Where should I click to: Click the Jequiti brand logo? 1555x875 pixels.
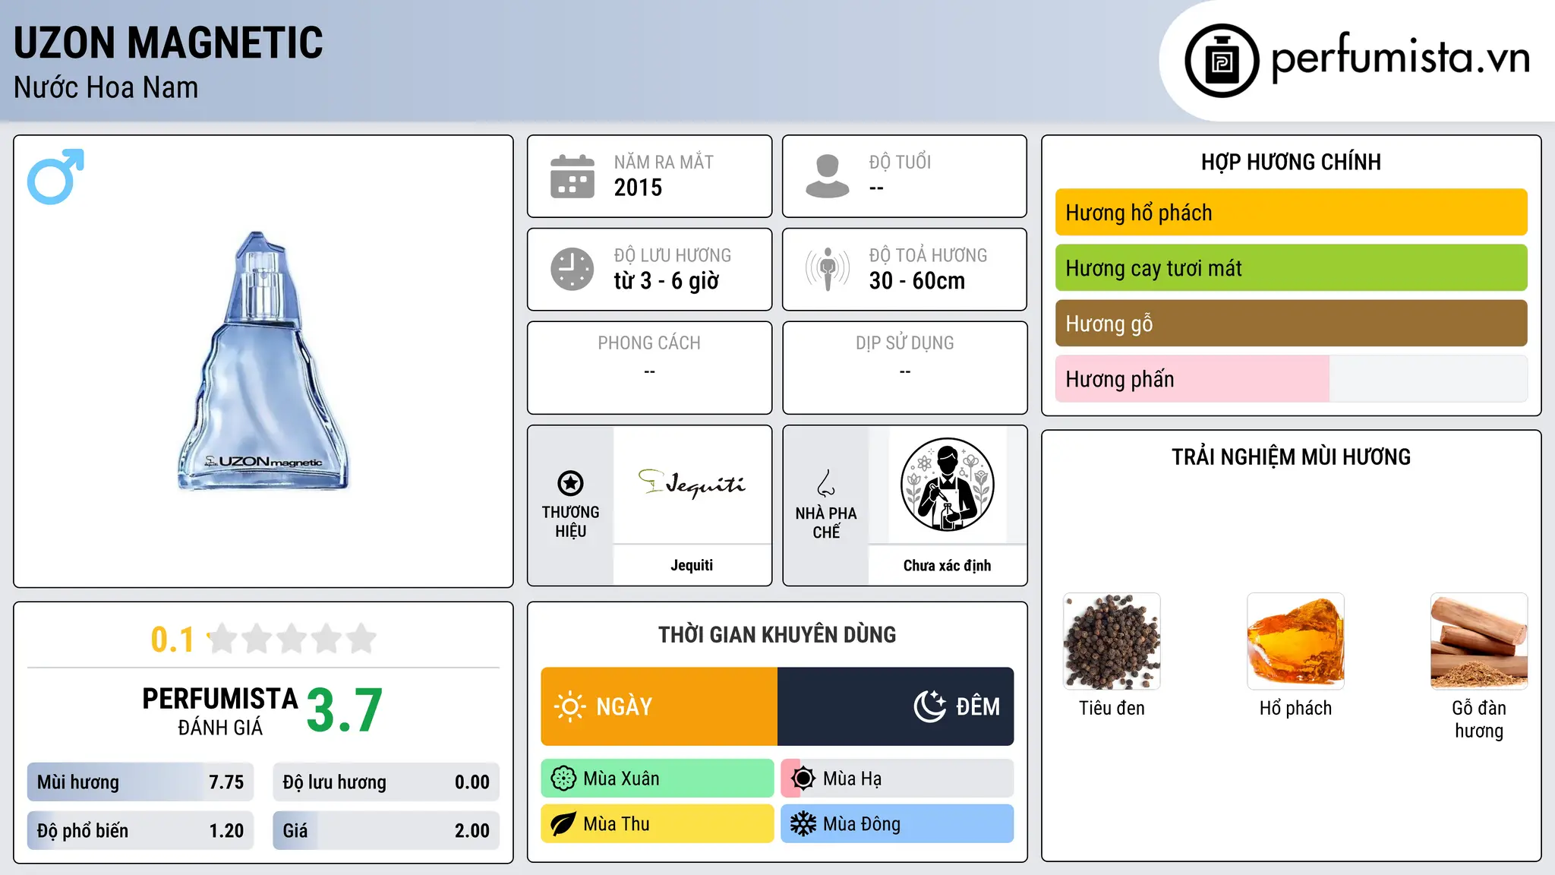point(692,483)
